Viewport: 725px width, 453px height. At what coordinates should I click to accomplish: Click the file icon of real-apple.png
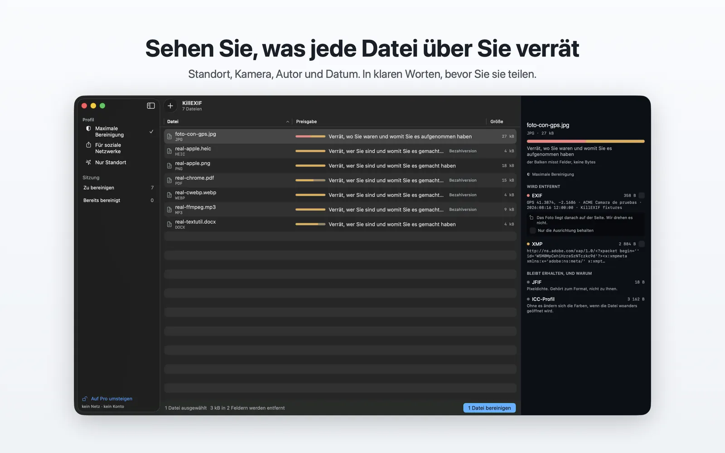point(169,166)
